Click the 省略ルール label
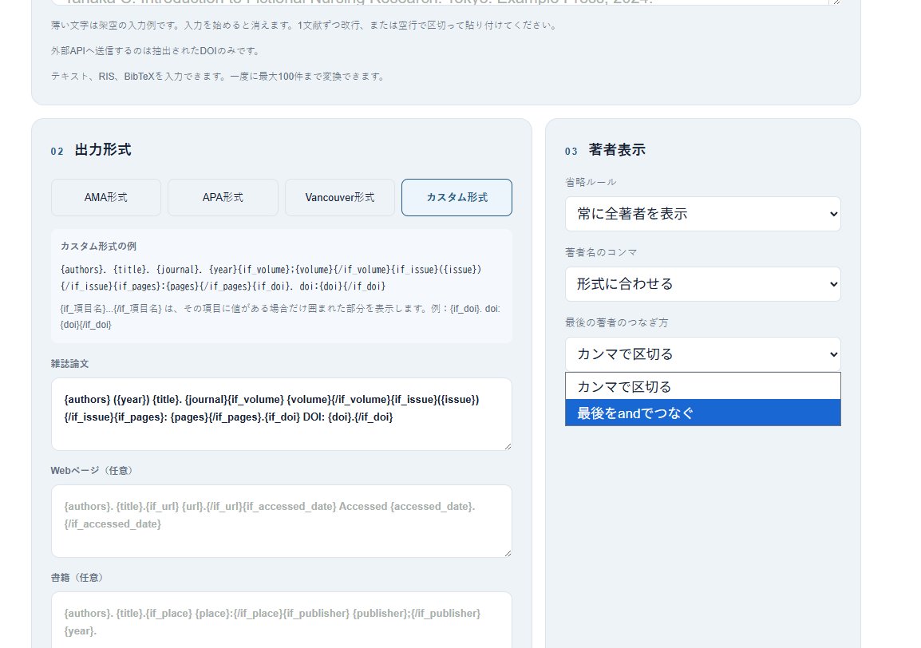Viewport: 921px width, 648px height. (591, 182)
